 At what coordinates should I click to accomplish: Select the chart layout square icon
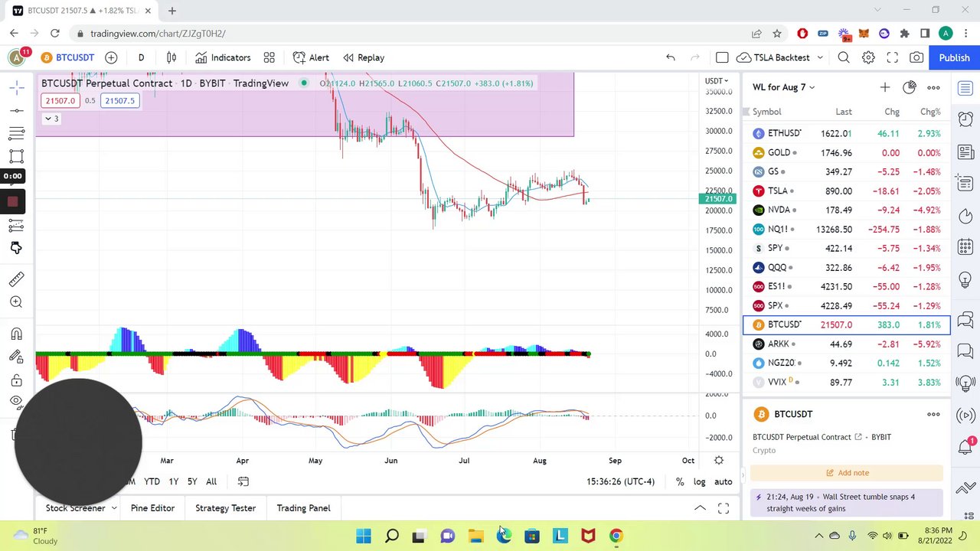tap(722, 57)
